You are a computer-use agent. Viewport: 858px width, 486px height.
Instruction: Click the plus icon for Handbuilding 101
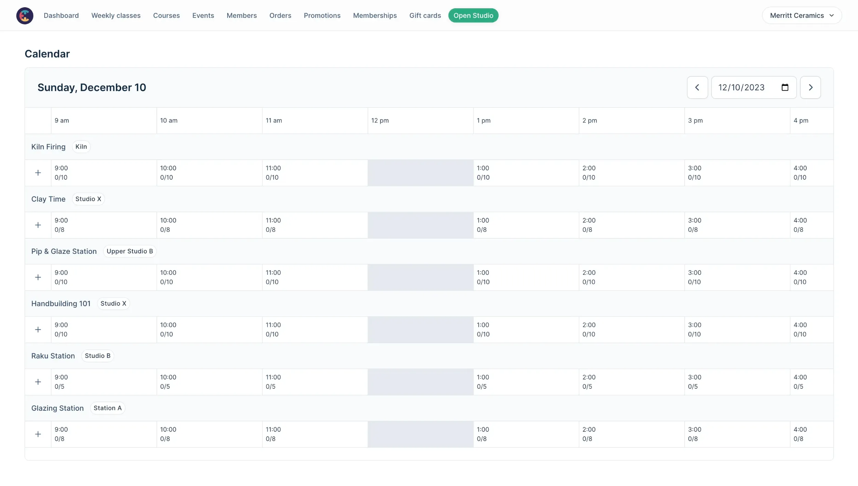pyautogui.click(x=38, y=329)
